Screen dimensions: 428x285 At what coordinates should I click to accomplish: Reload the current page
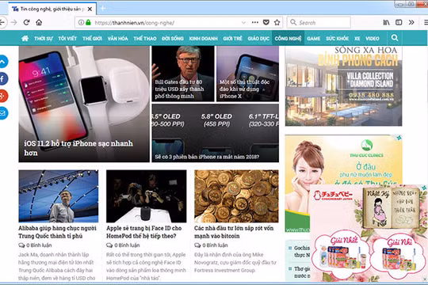click(26, 22)
